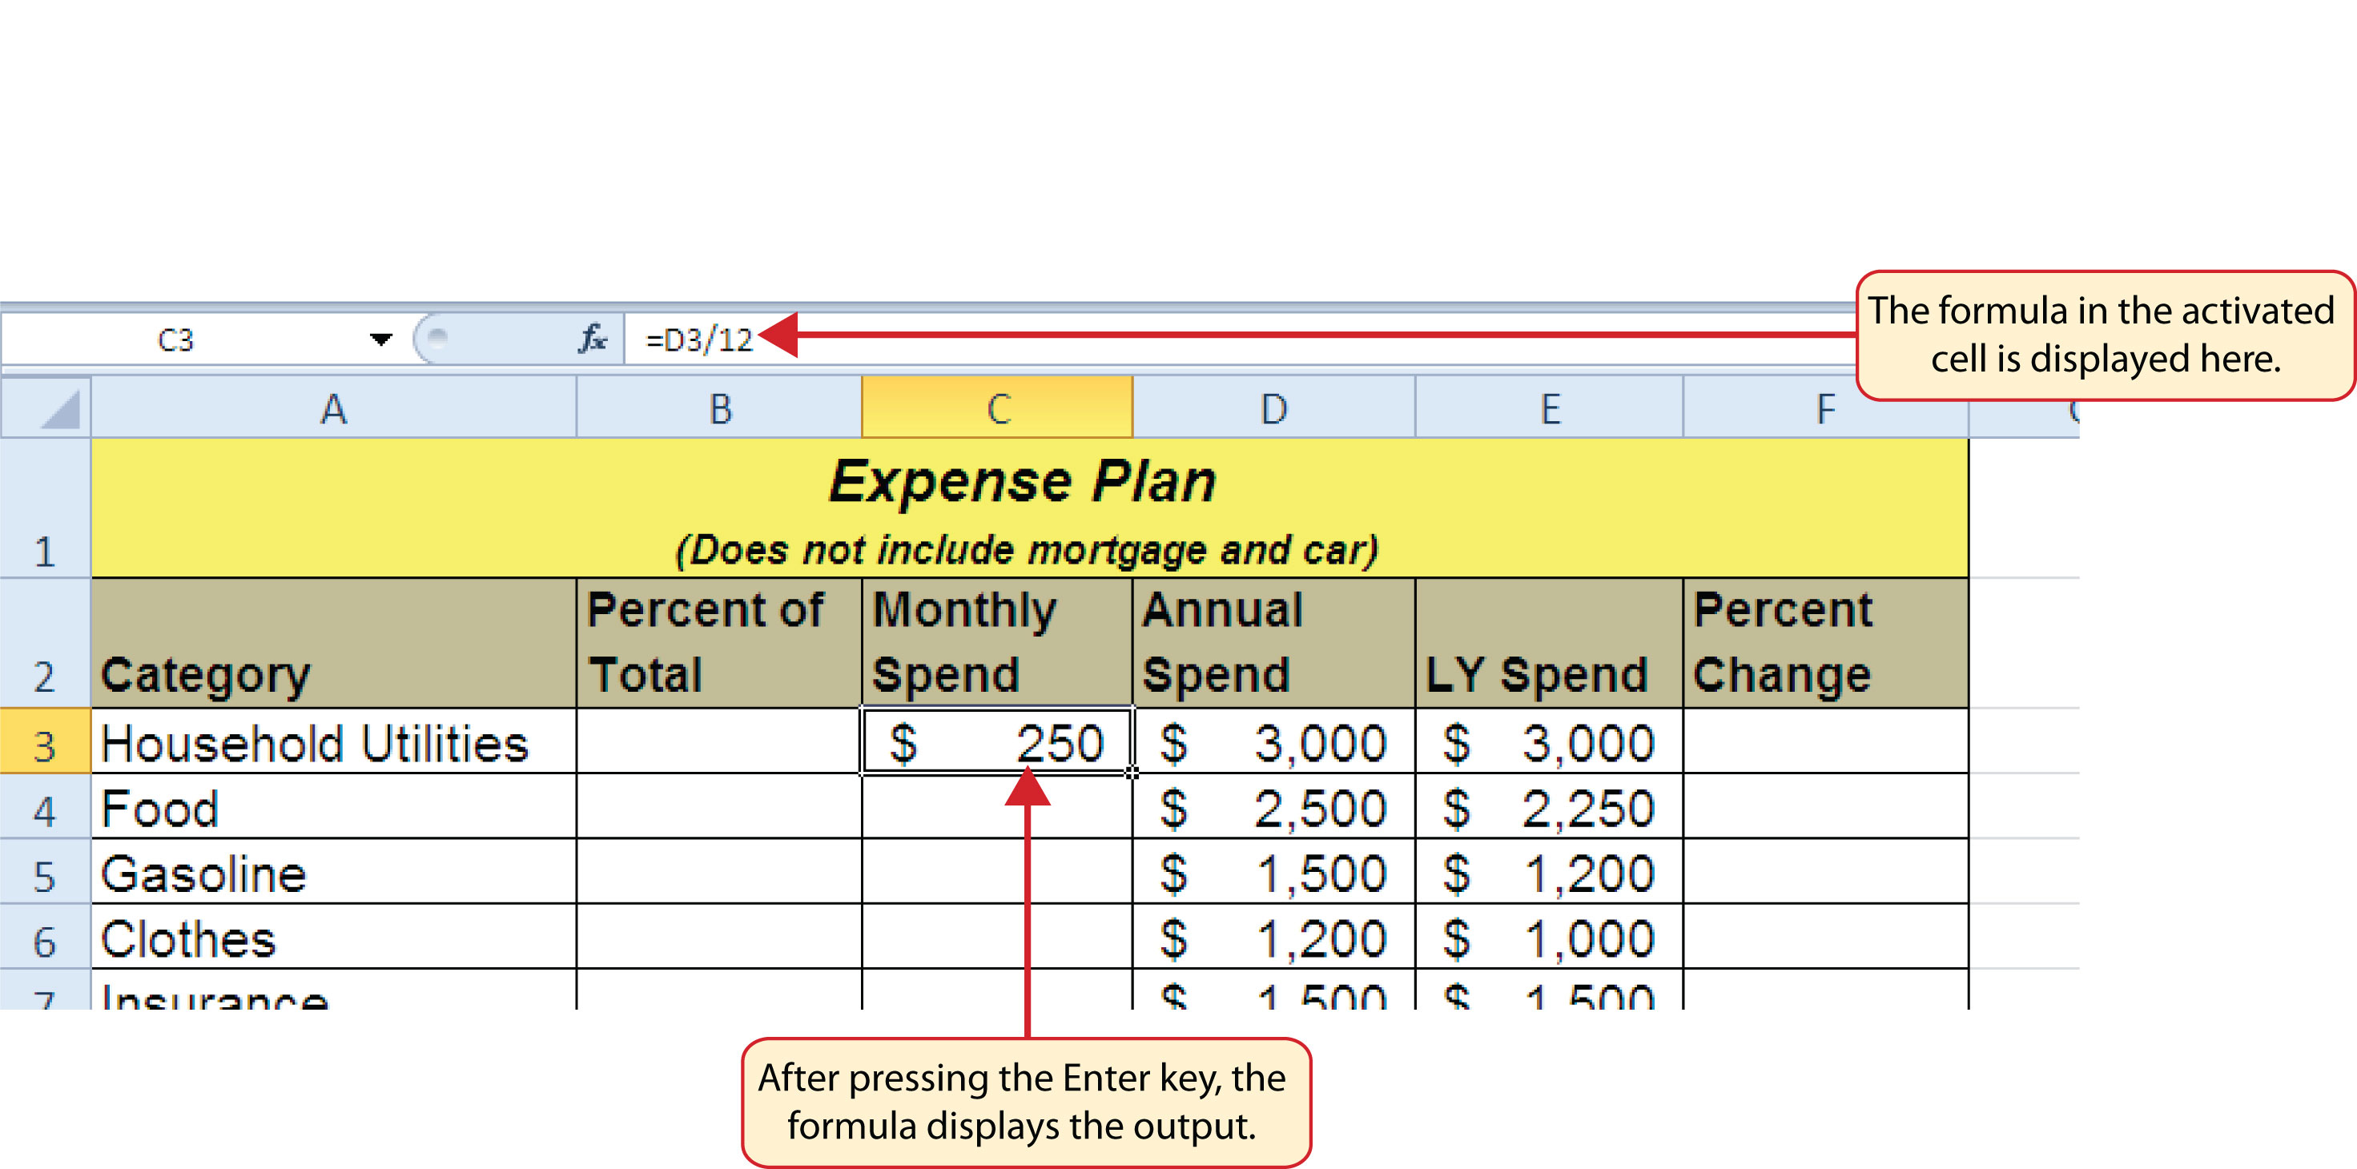Select highlighted column C header
Viewport: 2357px width, 1169px height.
tap(997, 409)
